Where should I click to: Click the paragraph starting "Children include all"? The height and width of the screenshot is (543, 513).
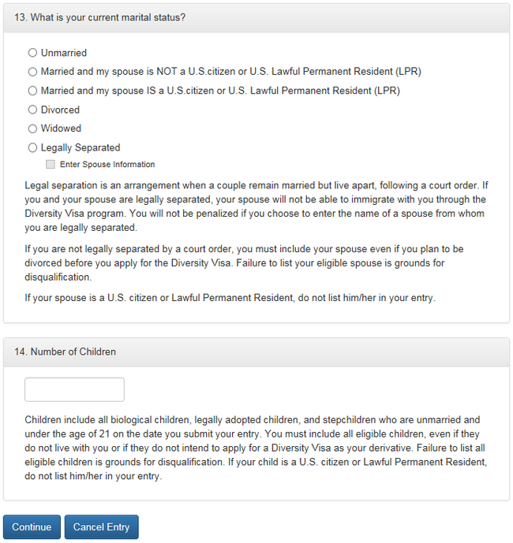256,448
